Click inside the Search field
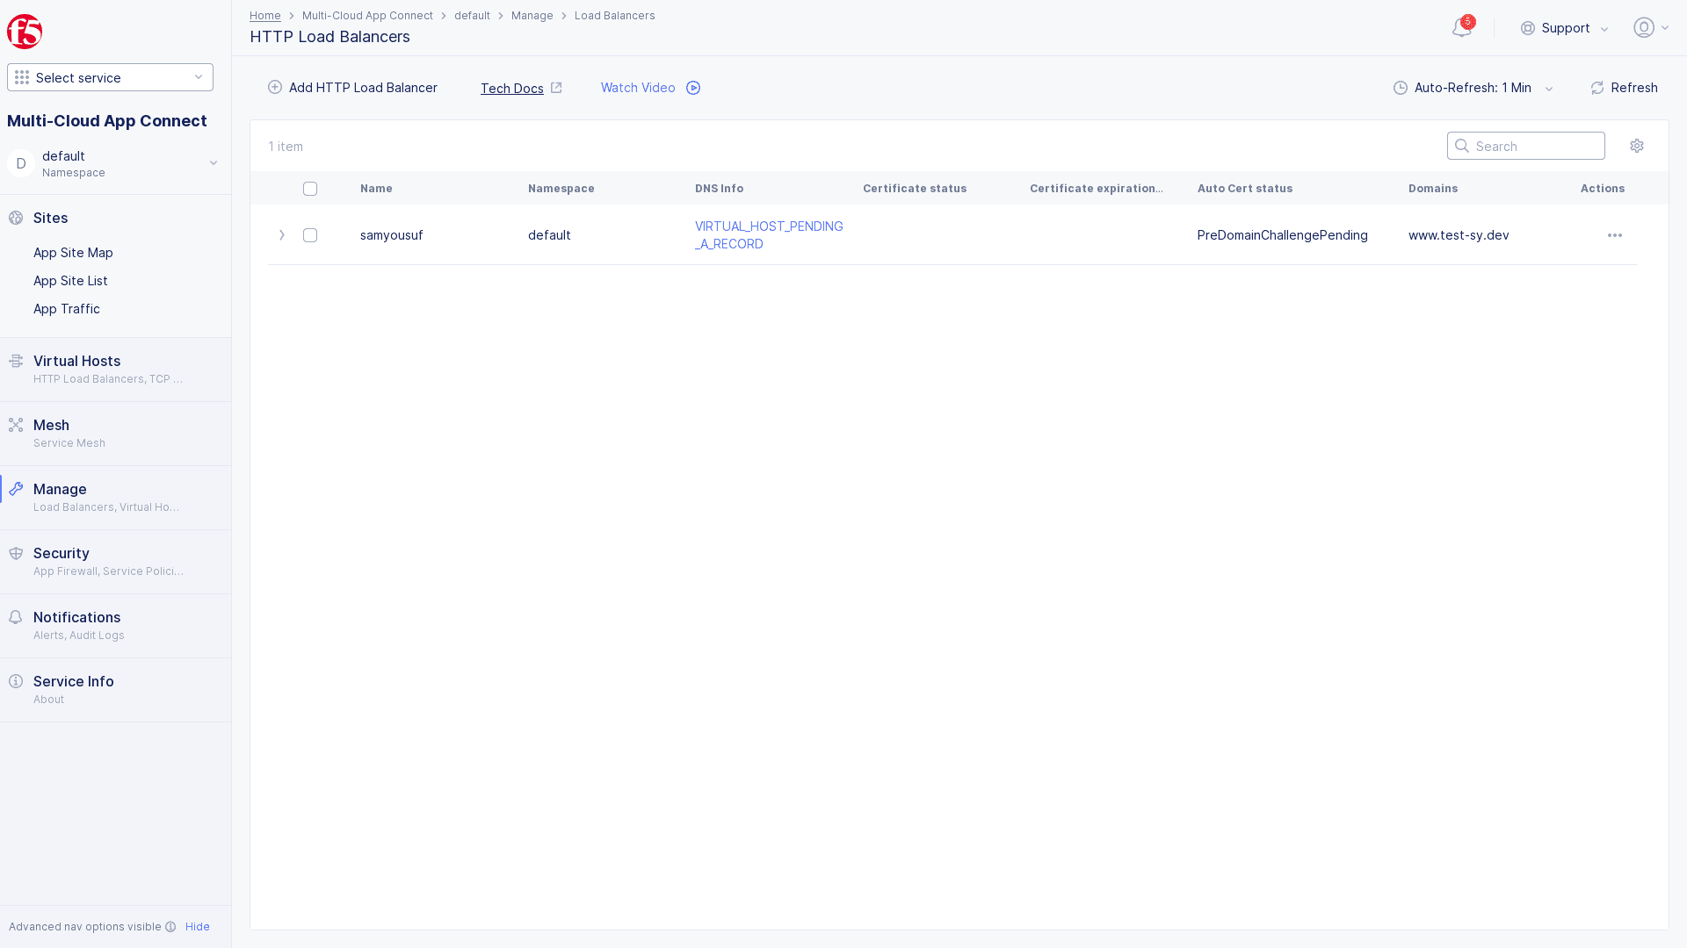This screenshot has width=1687, height=948. click(x=1526, y=146)
